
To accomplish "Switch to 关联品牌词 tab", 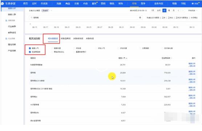I will click(65, 38).
